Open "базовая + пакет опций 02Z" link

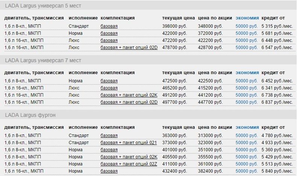pos(129,164)
